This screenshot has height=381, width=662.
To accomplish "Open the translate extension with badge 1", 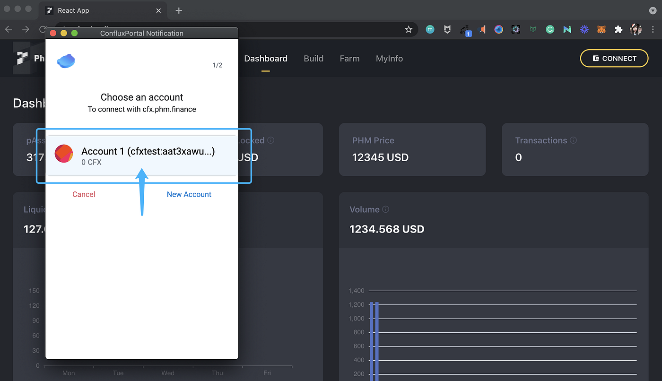I will pyautogui.click(x=465, y=30).
